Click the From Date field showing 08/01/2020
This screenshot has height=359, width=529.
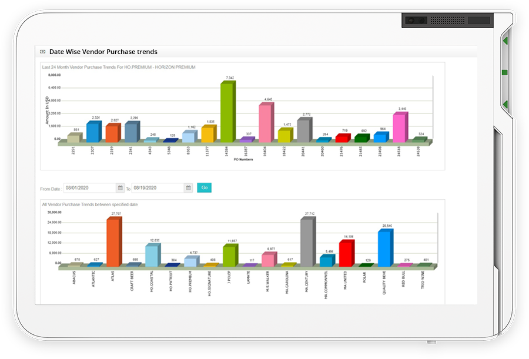89,188
